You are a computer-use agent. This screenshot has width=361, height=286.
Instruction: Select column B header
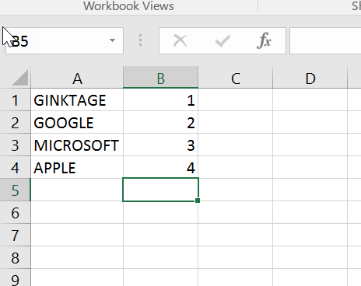click(161, 78)
